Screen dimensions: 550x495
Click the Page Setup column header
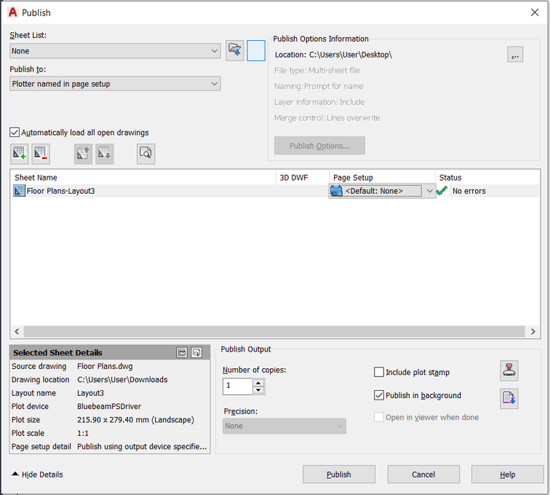(382, 177)
